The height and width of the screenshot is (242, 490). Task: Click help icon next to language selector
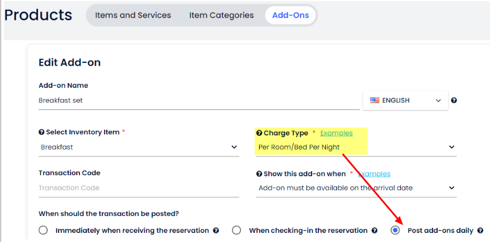[454, 100]
